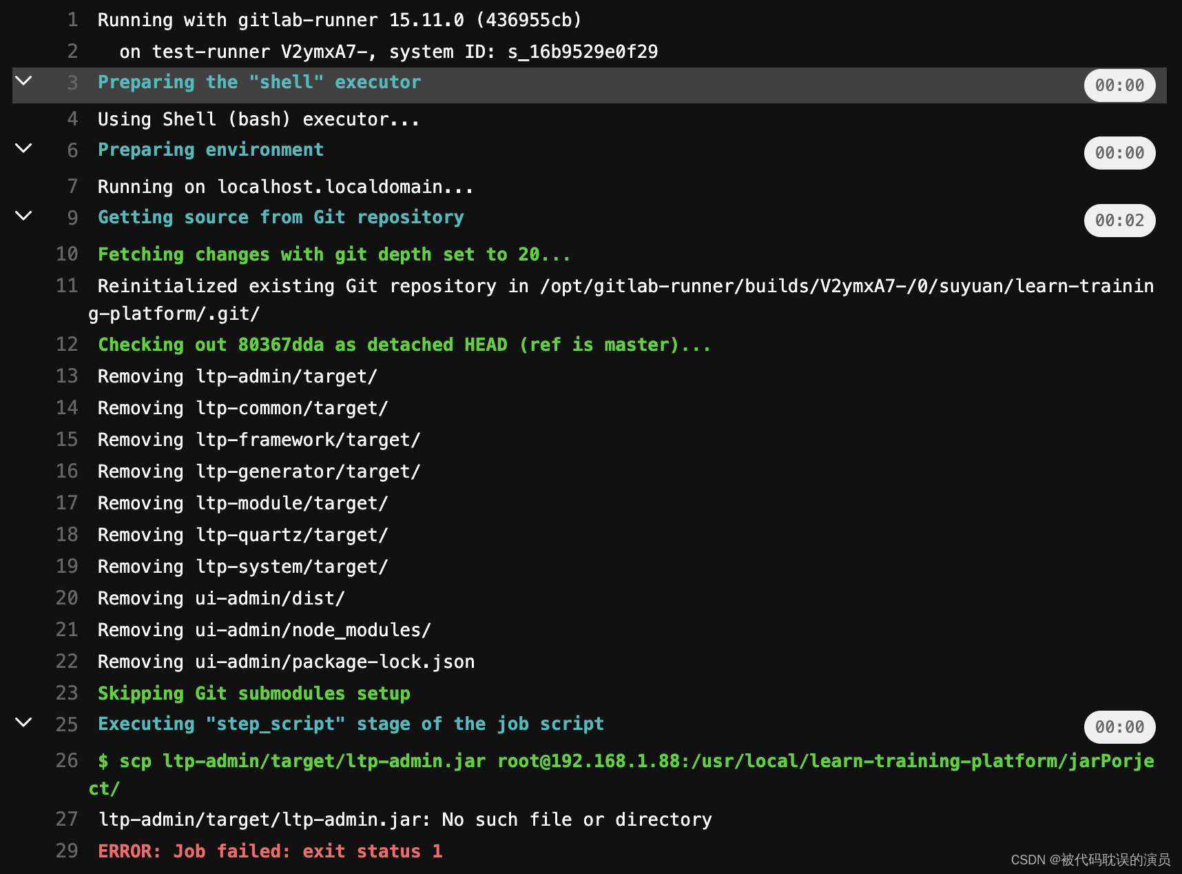Open line number 15 link

[67, 440]
